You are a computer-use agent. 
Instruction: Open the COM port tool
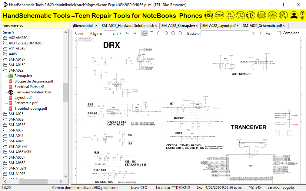point(219,15)
